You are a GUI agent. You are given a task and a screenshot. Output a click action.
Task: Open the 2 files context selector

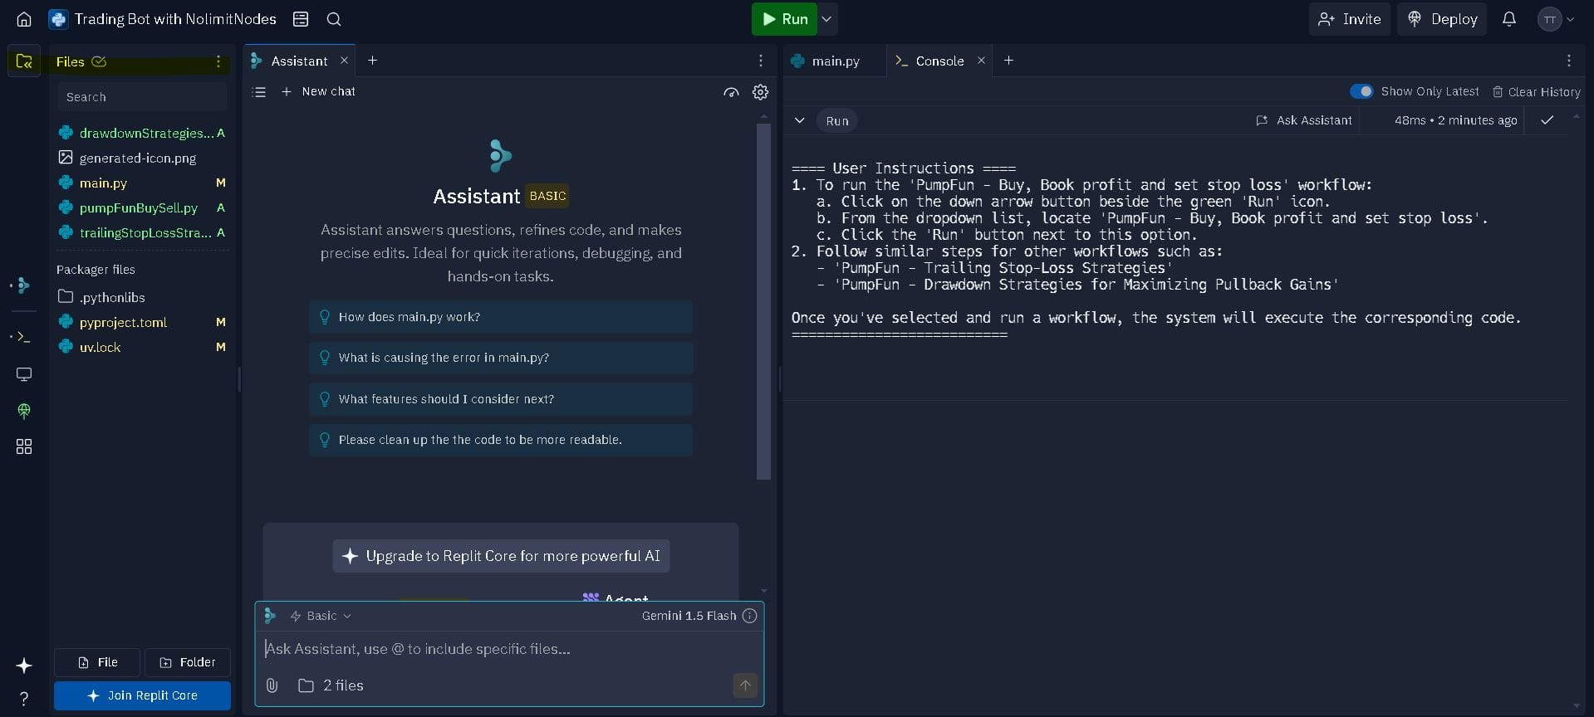tap(331, 685)
